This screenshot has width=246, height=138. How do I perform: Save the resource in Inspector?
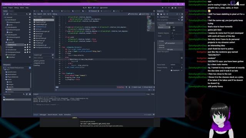click(164, 14)
